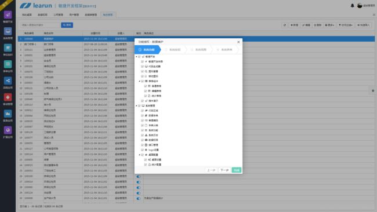Screen dimensions: 377x212
Task: Click the monitor icon beside 系统管理 tree node
Action: [x=143, y=105]
